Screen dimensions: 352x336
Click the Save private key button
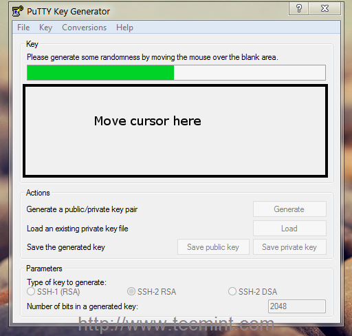coord(289,247)
